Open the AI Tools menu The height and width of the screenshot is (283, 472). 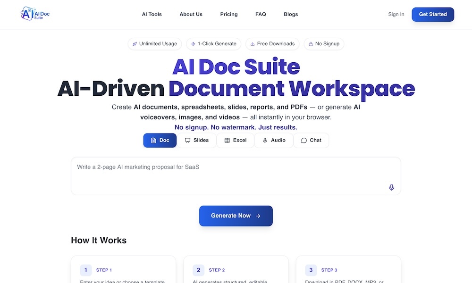[152, 14]
